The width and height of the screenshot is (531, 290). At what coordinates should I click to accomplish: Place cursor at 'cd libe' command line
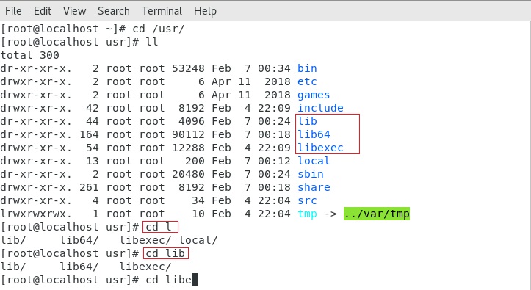pyautogui.click(x=169, y=280)
